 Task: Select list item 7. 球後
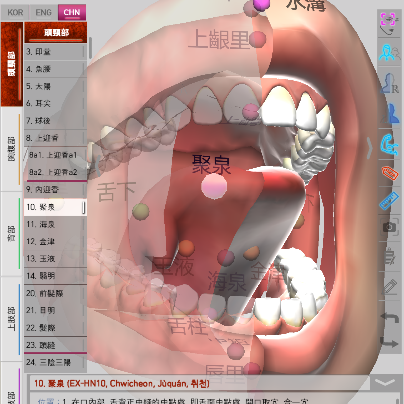tap(55, 121)
